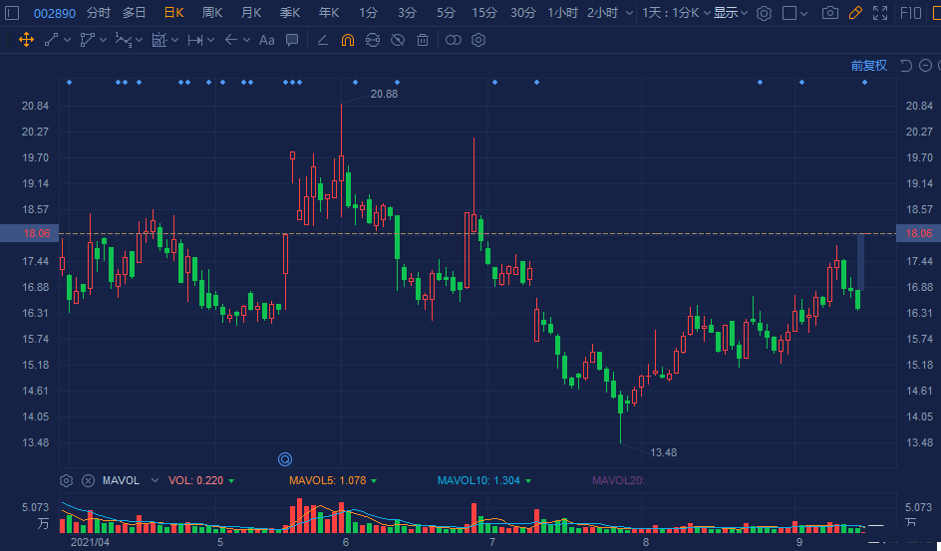Open the MAVOL indicator dropdown
The width and height of the screenshot is (941, 551).
pyautogui.click(x=155, y=480)
